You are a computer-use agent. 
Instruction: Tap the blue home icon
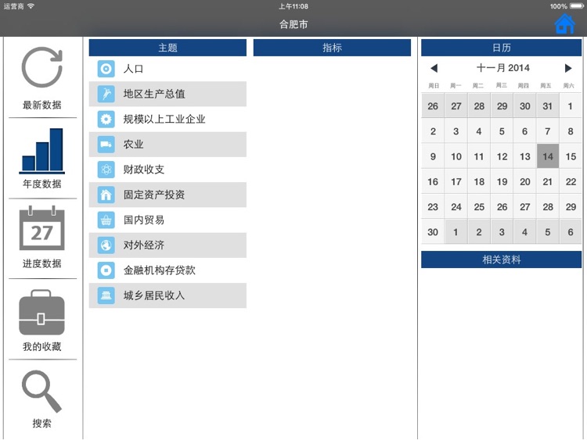click(x=564, y=24)
